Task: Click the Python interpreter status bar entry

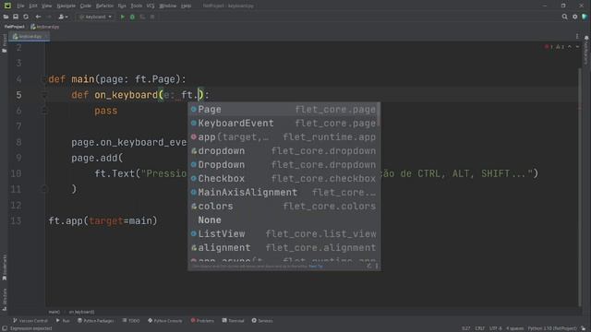Action: [x=552, y=328]
